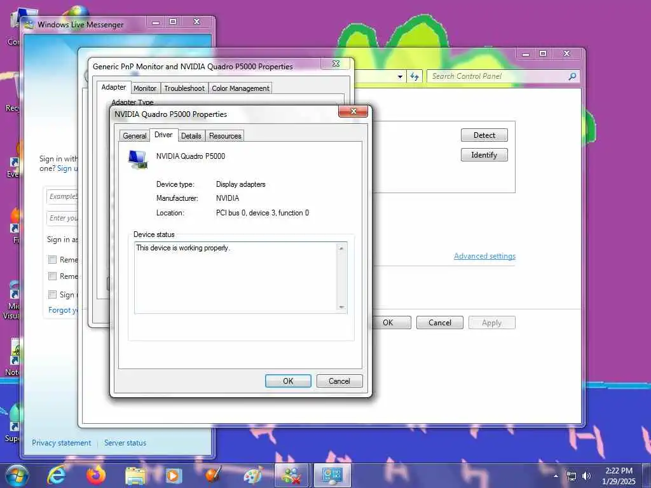Viewport: 651px width, 488px height.
Task: Open the volume speaker icon in tray
Action: 586,476
